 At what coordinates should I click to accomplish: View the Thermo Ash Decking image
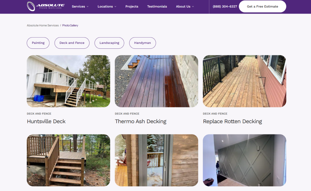[x=156, y=81]
